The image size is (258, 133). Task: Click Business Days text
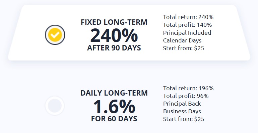182,111
